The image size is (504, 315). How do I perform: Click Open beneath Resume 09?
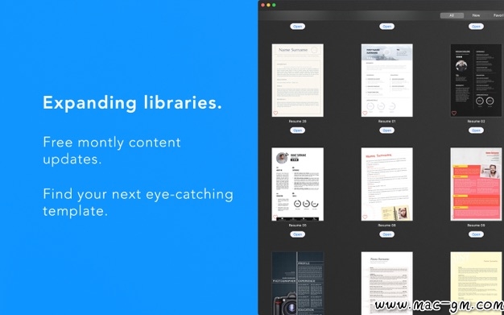pyautogui.click(x=476, y=234)
